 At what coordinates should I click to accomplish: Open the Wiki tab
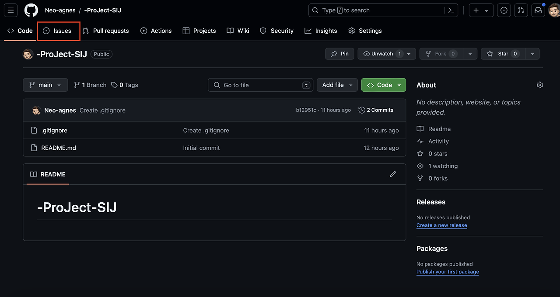coord(238,31)
